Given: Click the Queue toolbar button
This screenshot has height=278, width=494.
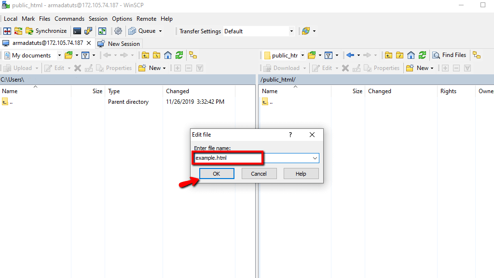Looking at the screenshot, I should 142,31.
